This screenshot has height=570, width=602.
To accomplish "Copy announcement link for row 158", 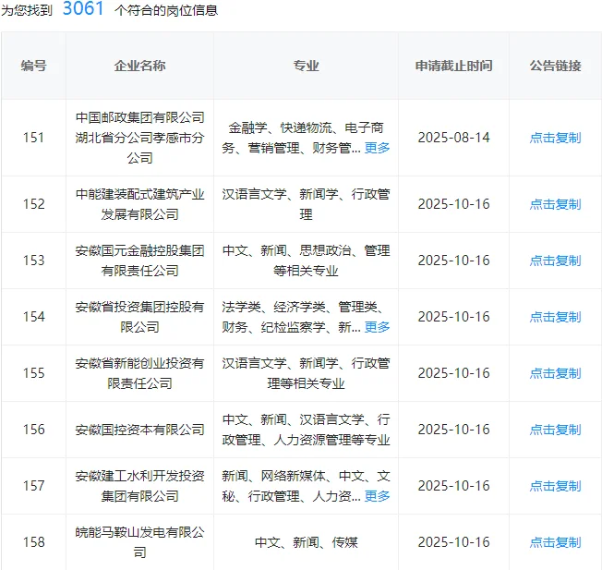I will 555,542.
